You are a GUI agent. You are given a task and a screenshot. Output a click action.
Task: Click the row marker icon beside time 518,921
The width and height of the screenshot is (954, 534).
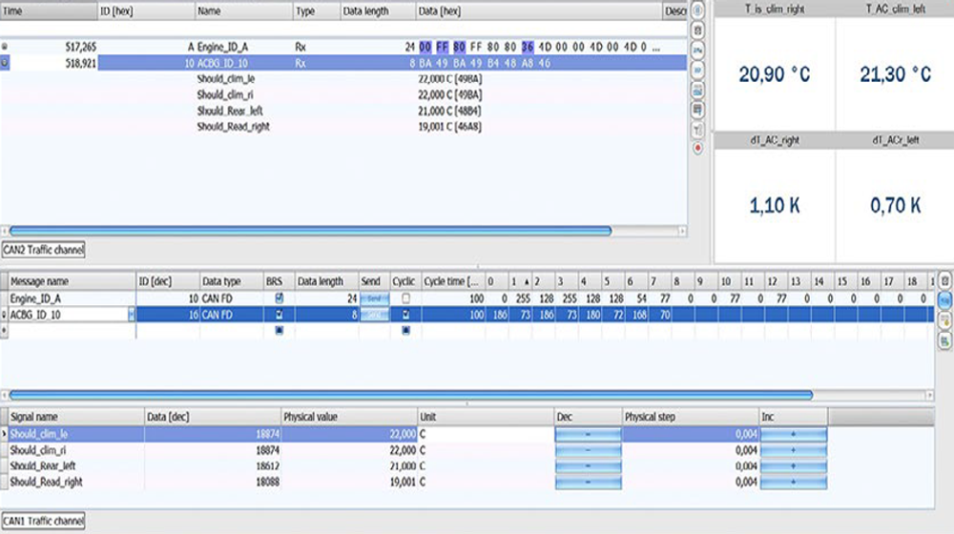click(x=5, y=63)
